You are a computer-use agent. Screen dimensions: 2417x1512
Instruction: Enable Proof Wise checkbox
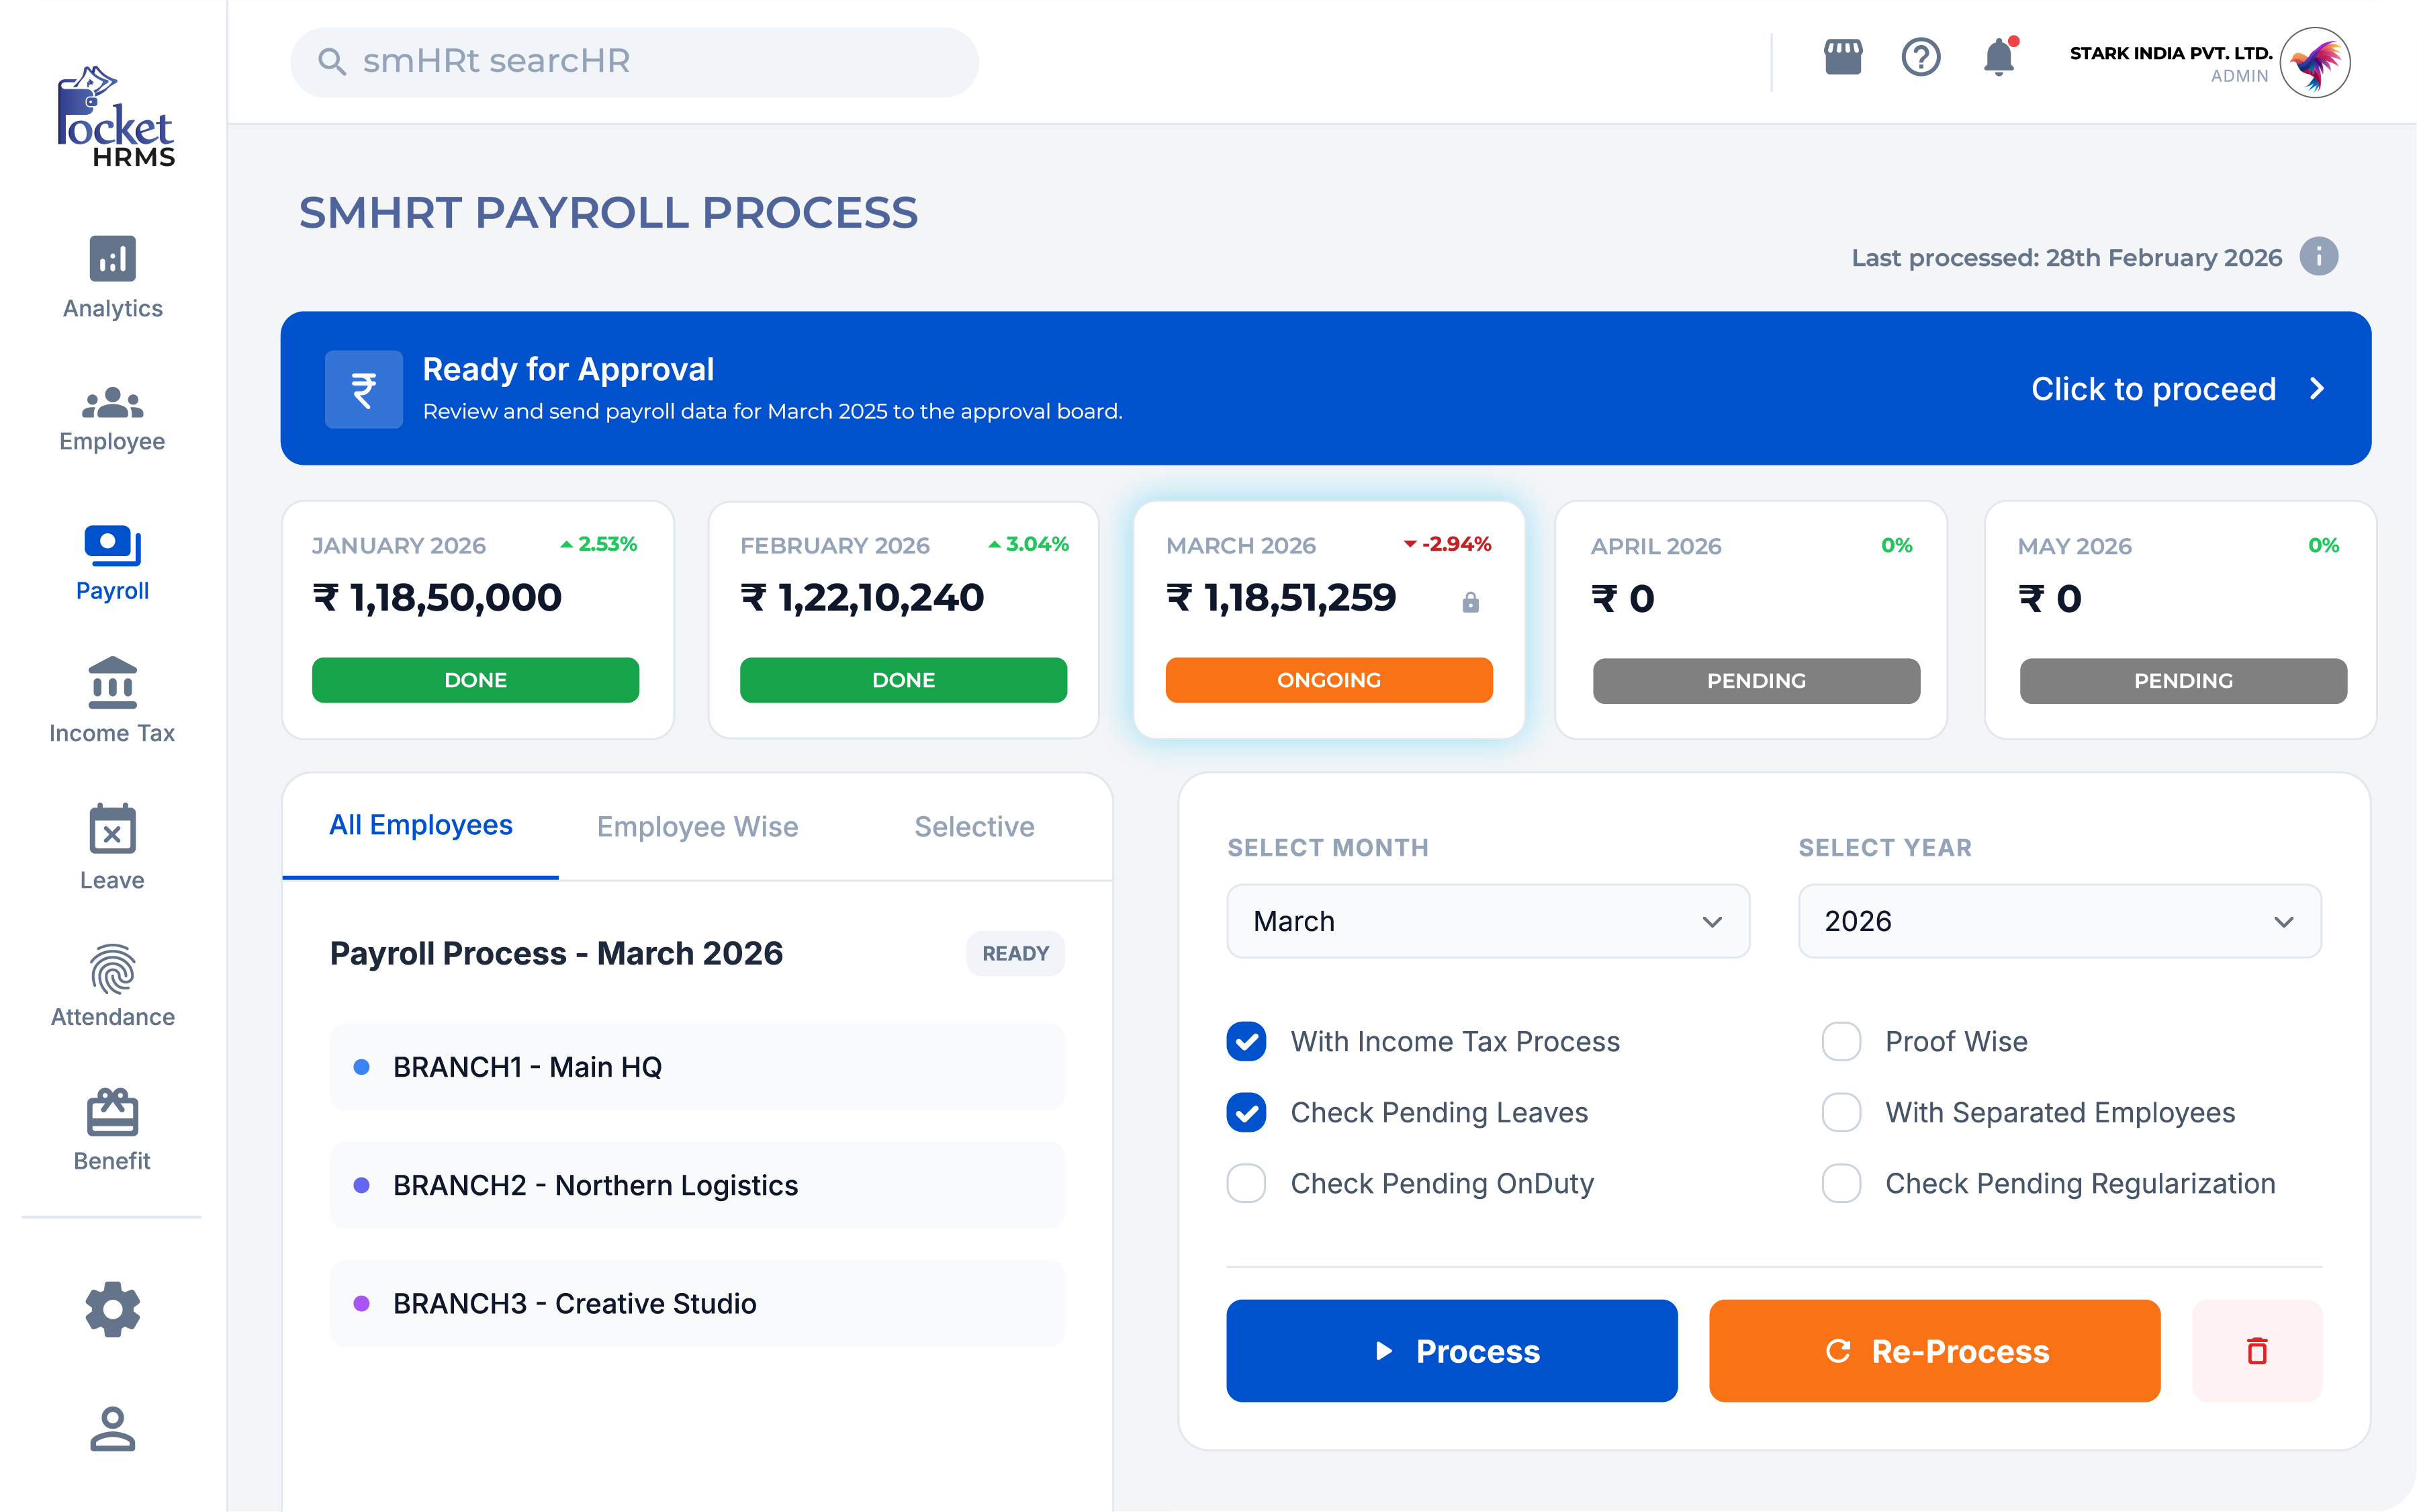[x=1840, y=1041]
